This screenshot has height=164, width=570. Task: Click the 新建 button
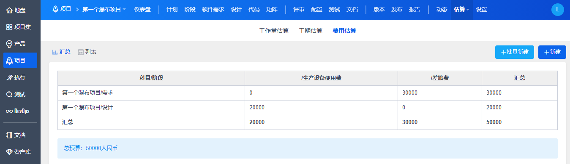click(552, 52)
